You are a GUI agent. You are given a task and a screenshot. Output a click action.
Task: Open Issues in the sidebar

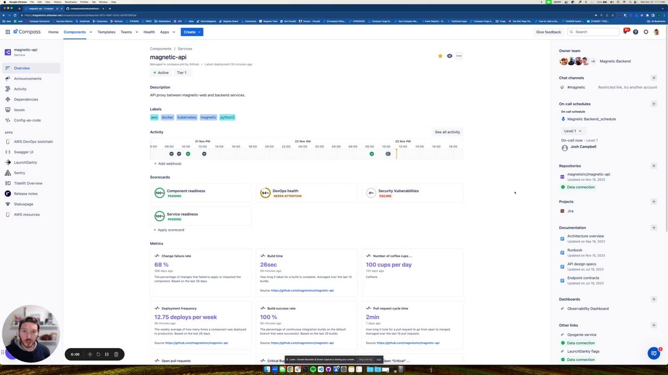click(19, 110)
